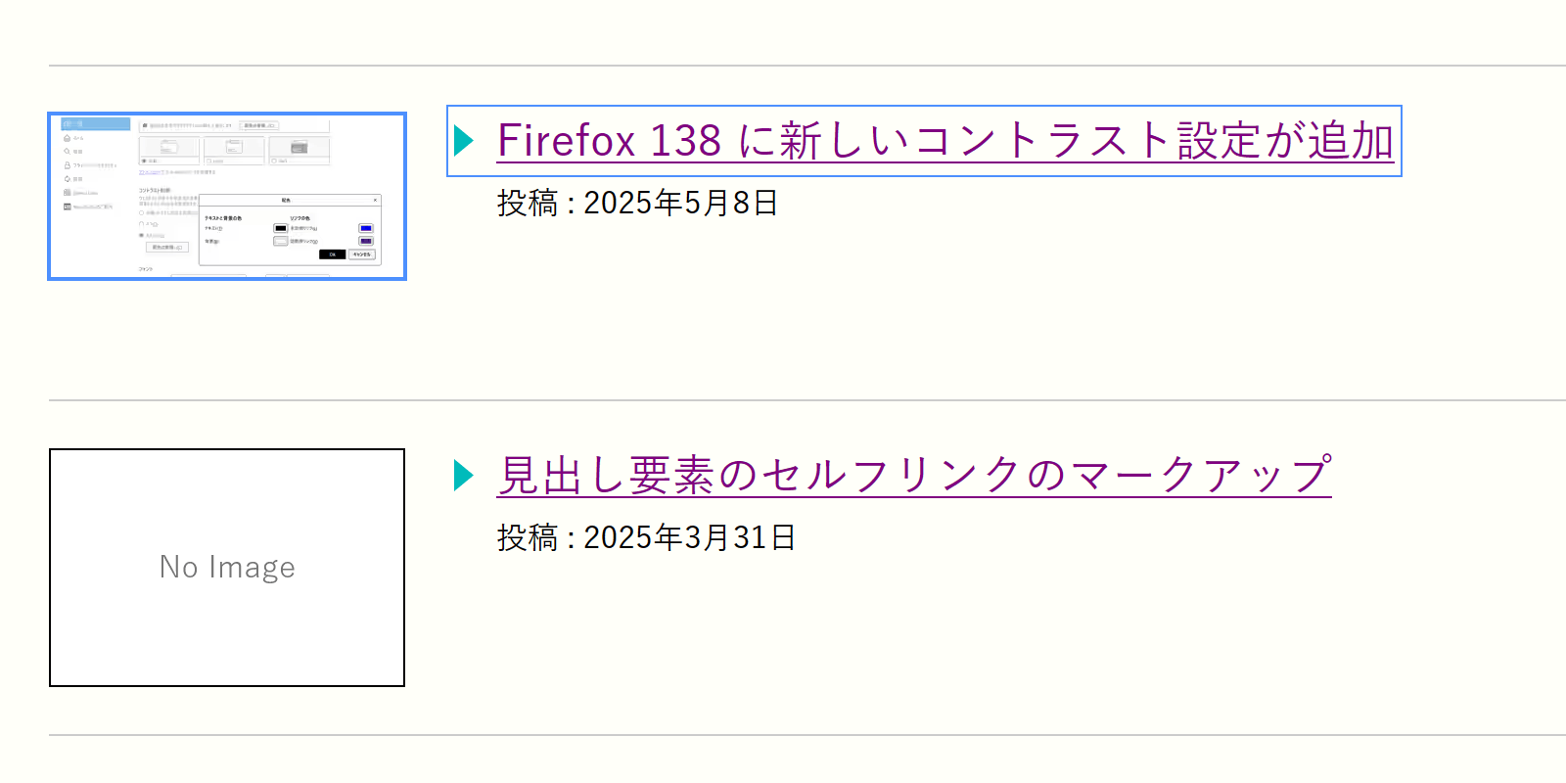
Task: Click the 2025年3月31日 post date text
Action: point(689,537)
